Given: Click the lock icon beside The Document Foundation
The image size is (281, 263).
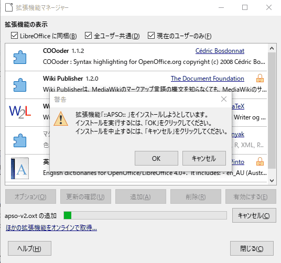Looking at the screenshot, I should coord(260,78).
